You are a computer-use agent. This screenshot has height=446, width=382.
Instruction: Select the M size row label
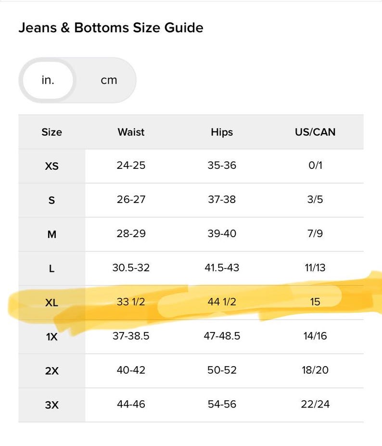tap(52, 234)
